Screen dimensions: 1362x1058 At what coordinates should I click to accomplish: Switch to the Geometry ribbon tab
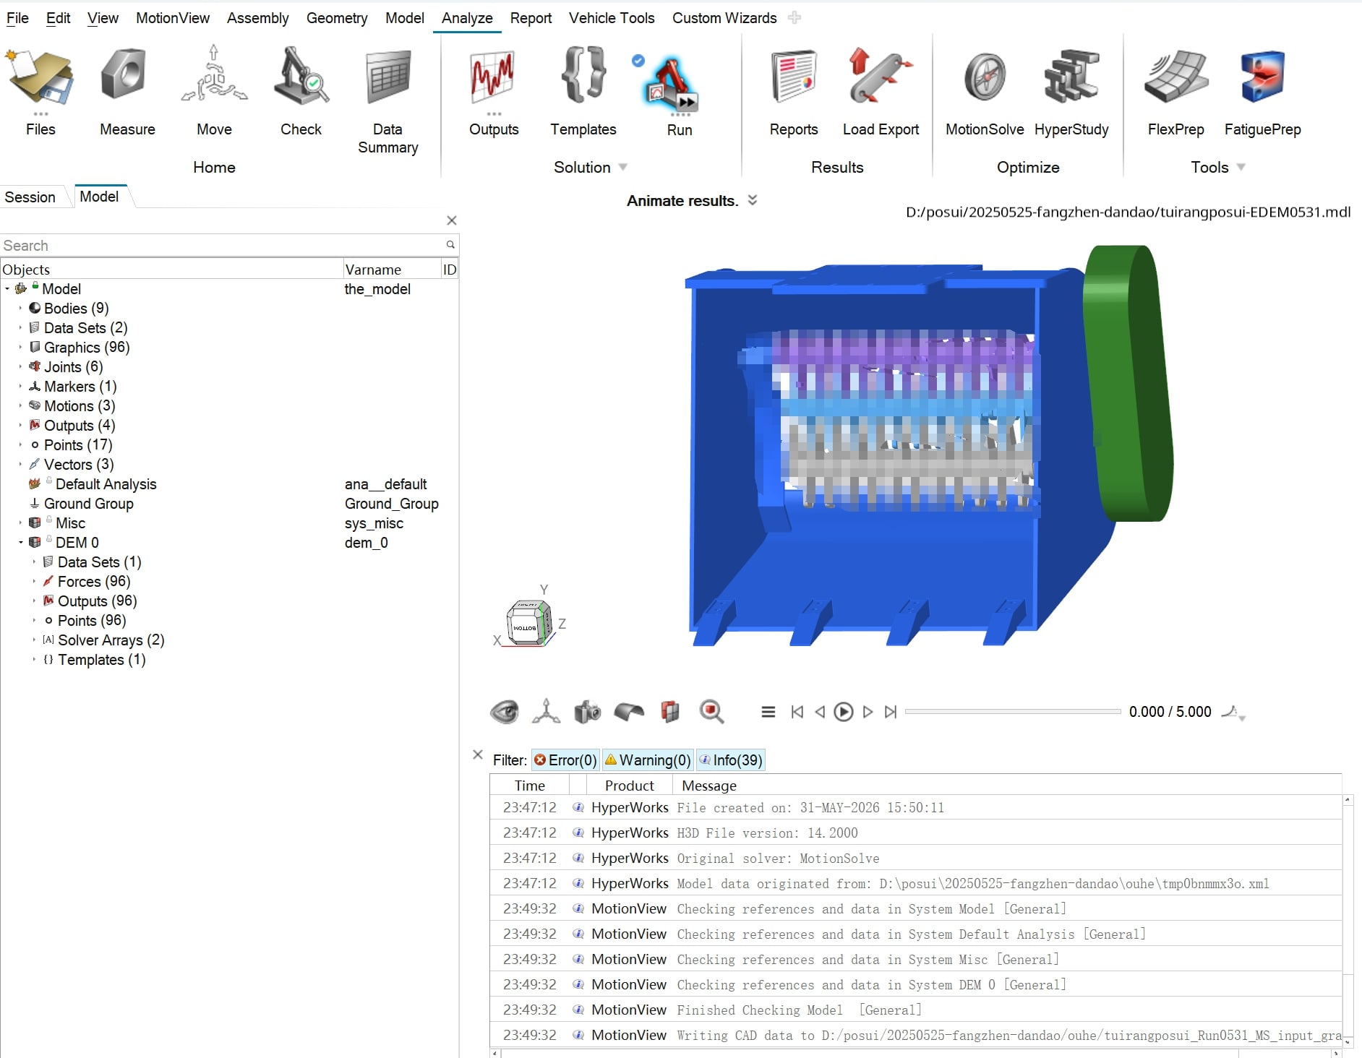click(x=337, y=18)
